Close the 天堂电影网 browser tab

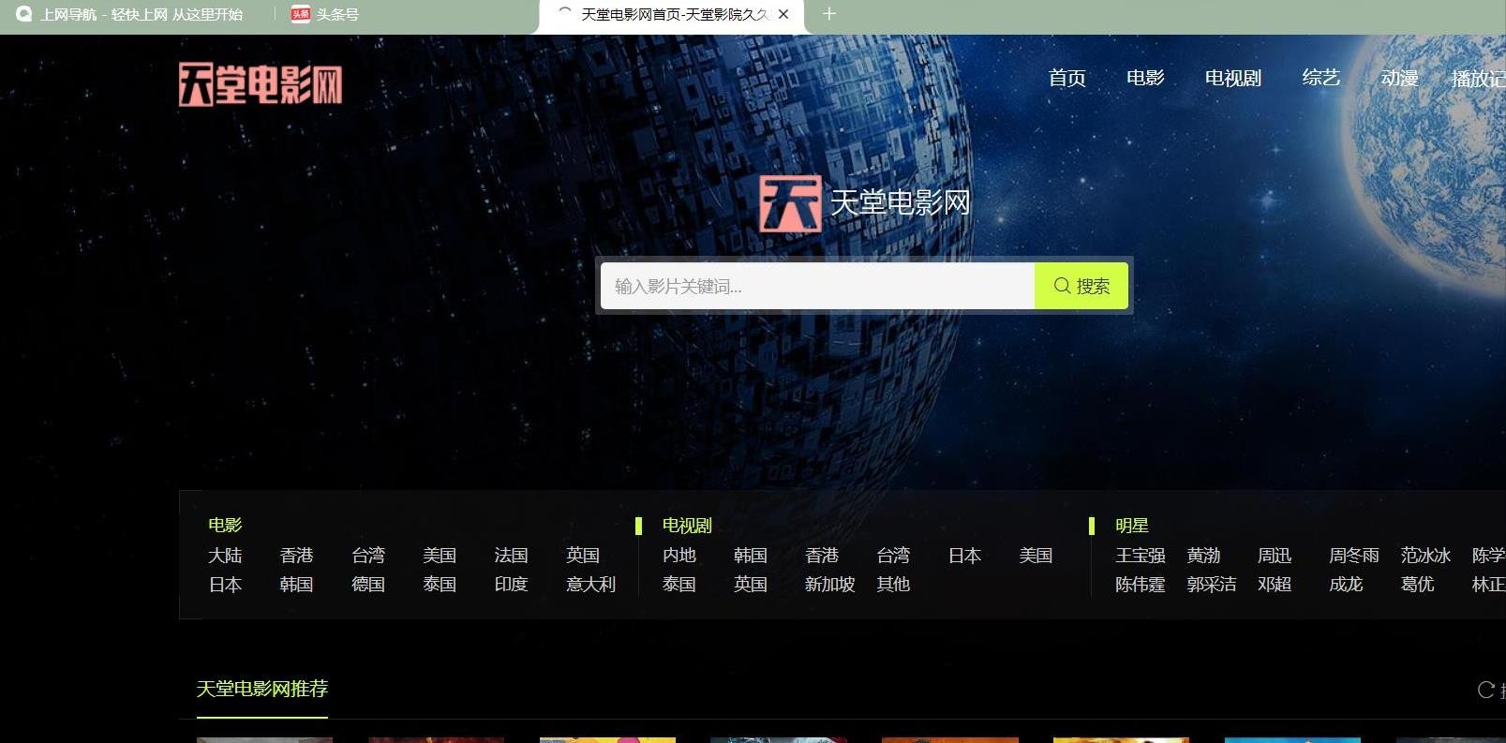coord(783,14)
